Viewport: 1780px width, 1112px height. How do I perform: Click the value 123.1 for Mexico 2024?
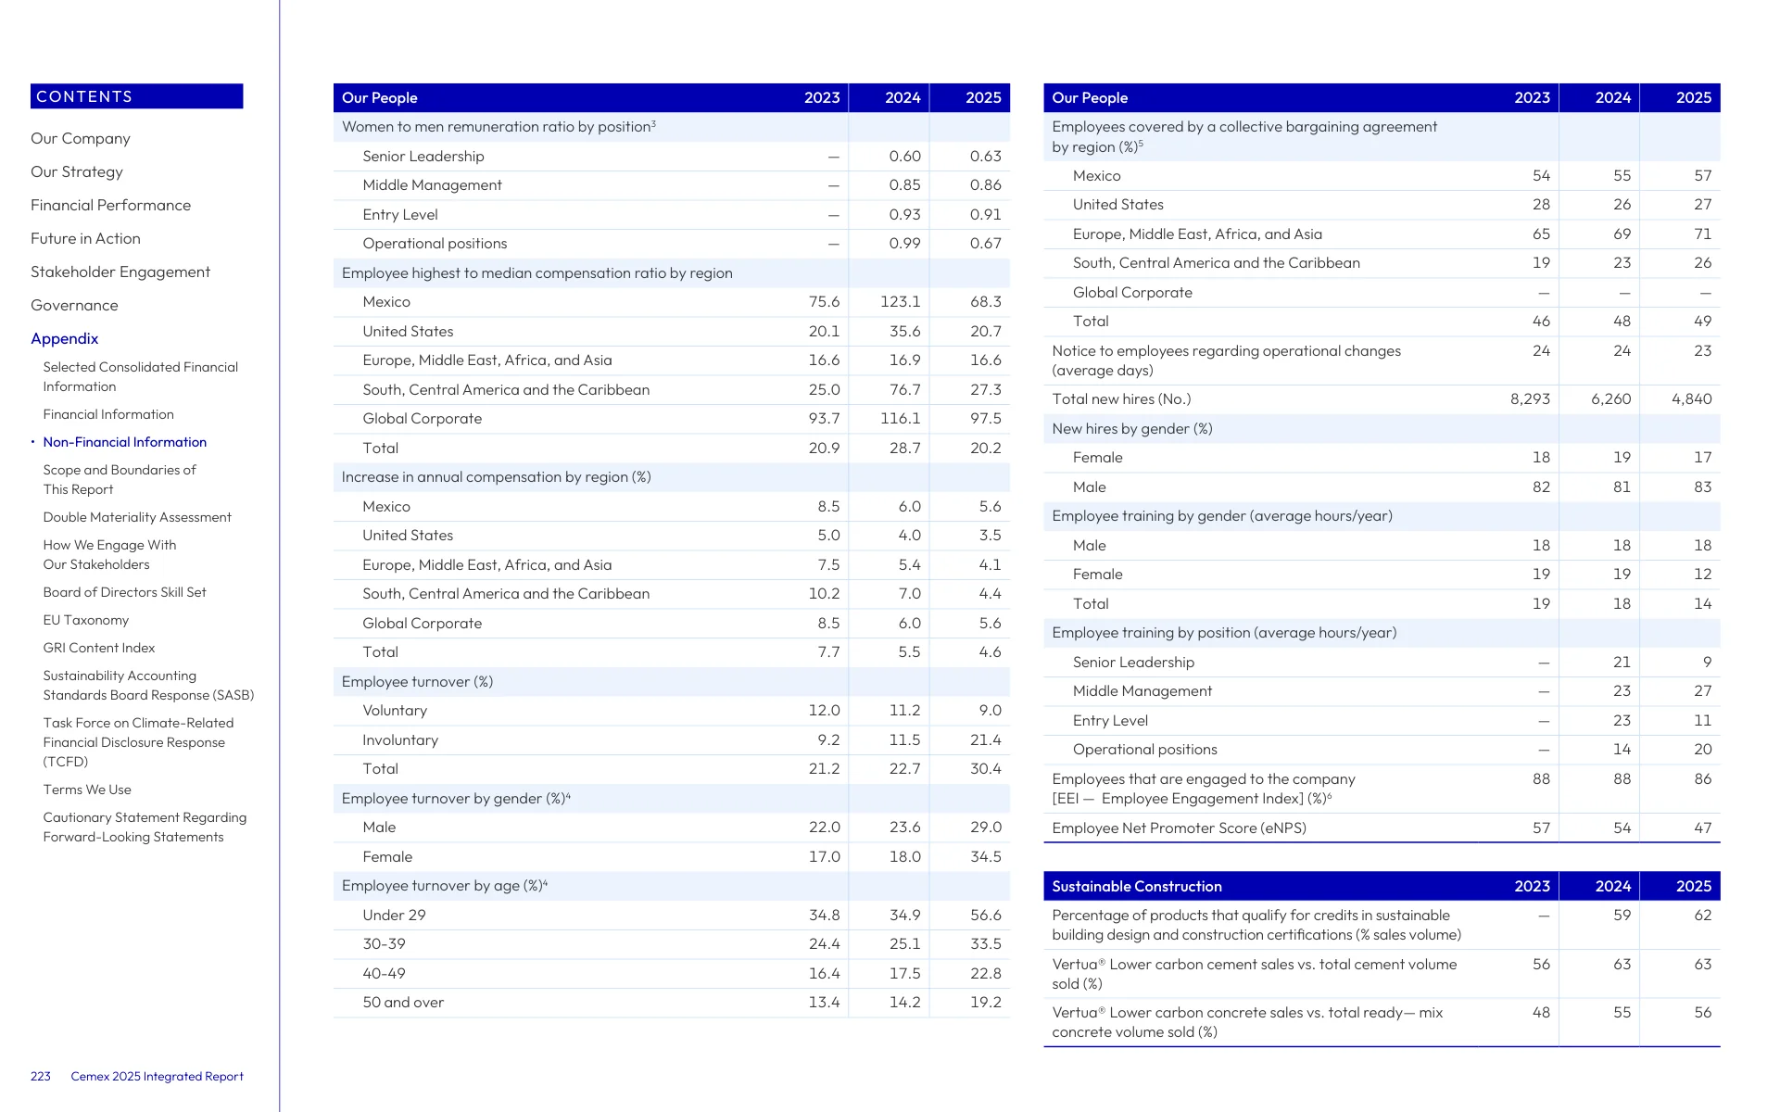click(901, 302)
